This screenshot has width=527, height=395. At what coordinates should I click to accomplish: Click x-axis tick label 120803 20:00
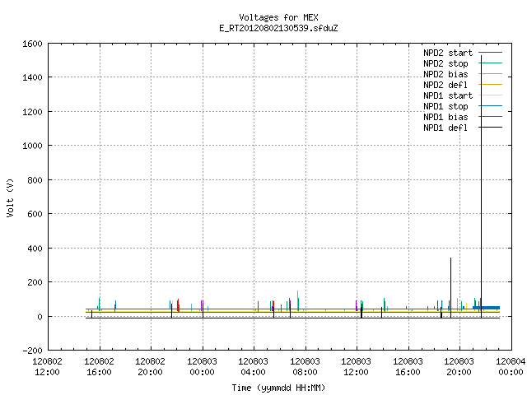click(459, 367)
